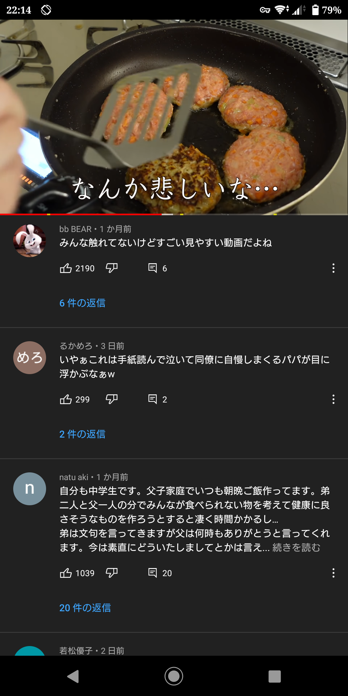Image resolution: width=348 pixels, height=696 pixels.
Task: Expand 2 件の返信 replies
Action: tap(82, 434)
